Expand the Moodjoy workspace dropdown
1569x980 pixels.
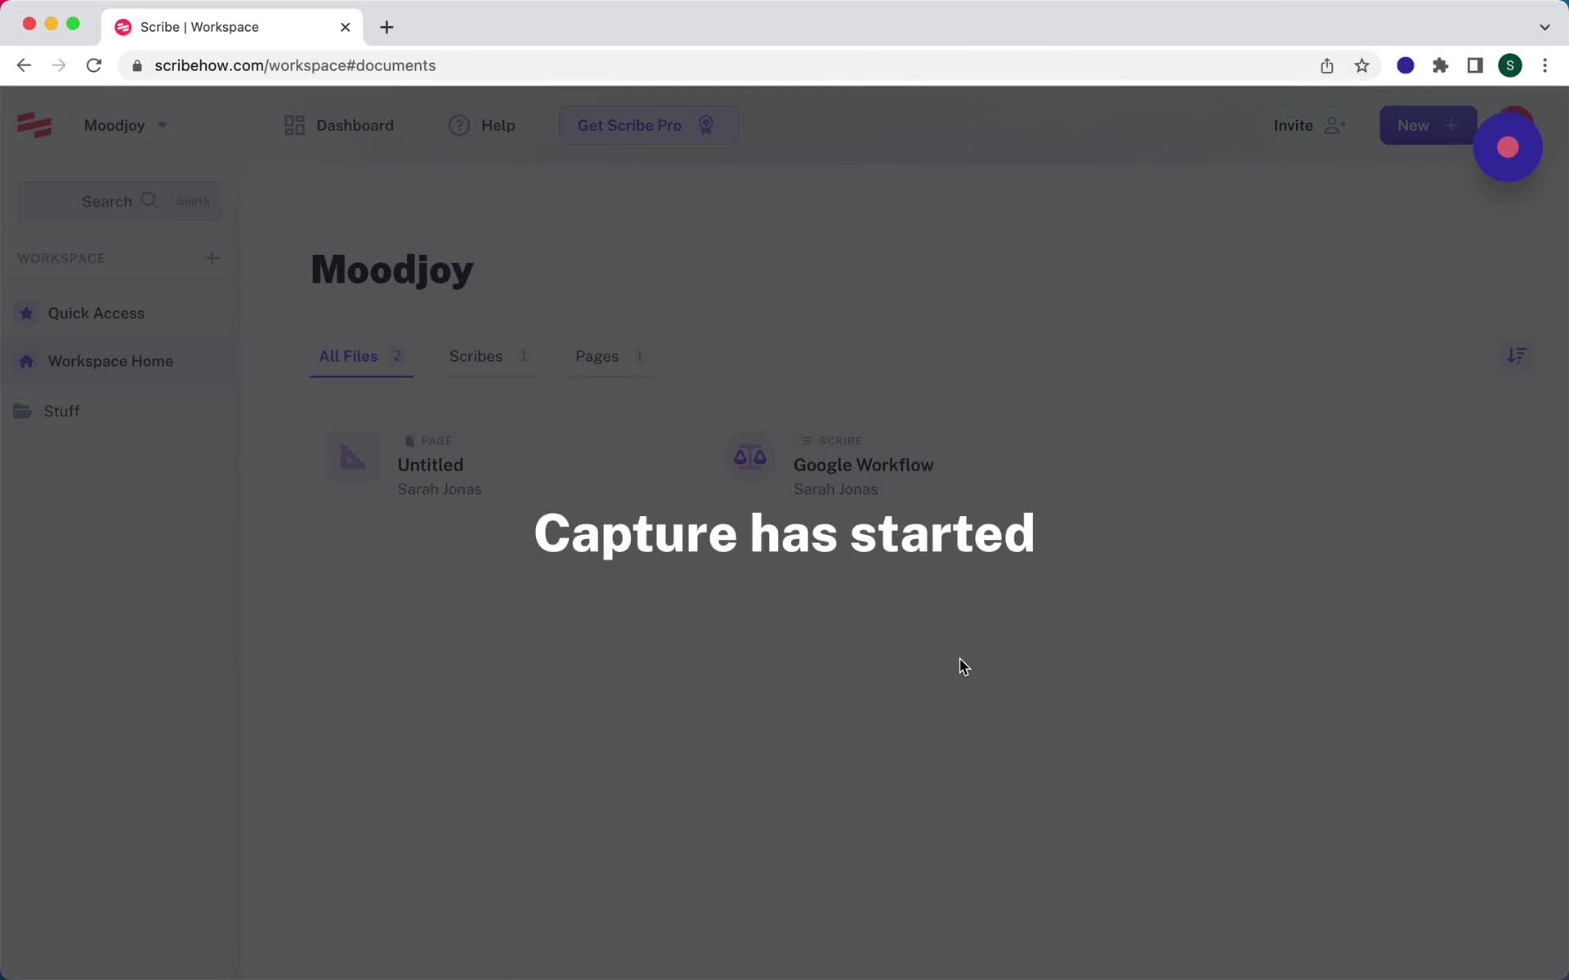162,125
